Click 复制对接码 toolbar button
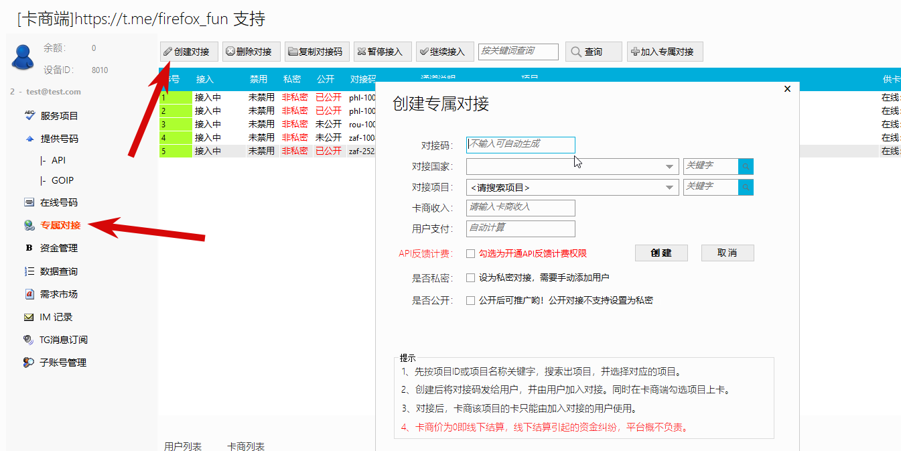This screenshot has height=451, width=901. (x=316, y=52)
